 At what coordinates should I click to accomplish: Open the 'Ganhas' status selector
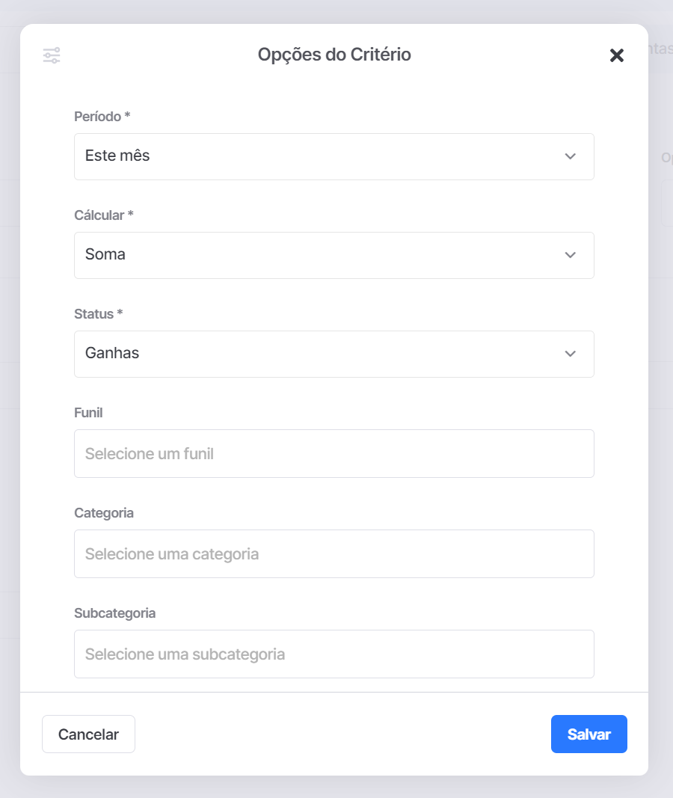(x=334, y=355)
